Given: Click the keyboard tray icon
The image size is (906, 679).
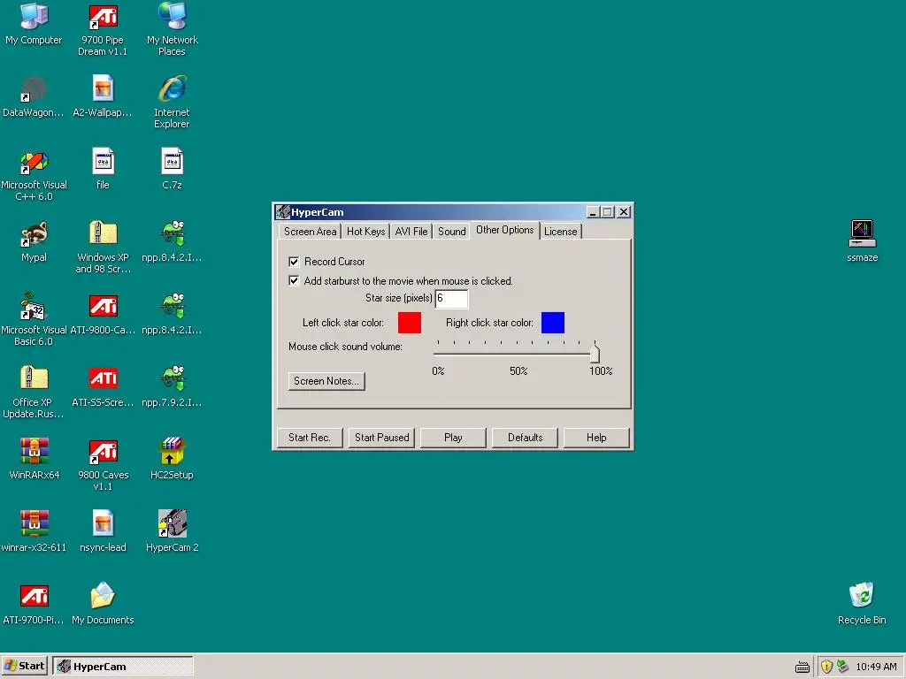Looking at the screenshot, I should (802, 668).
